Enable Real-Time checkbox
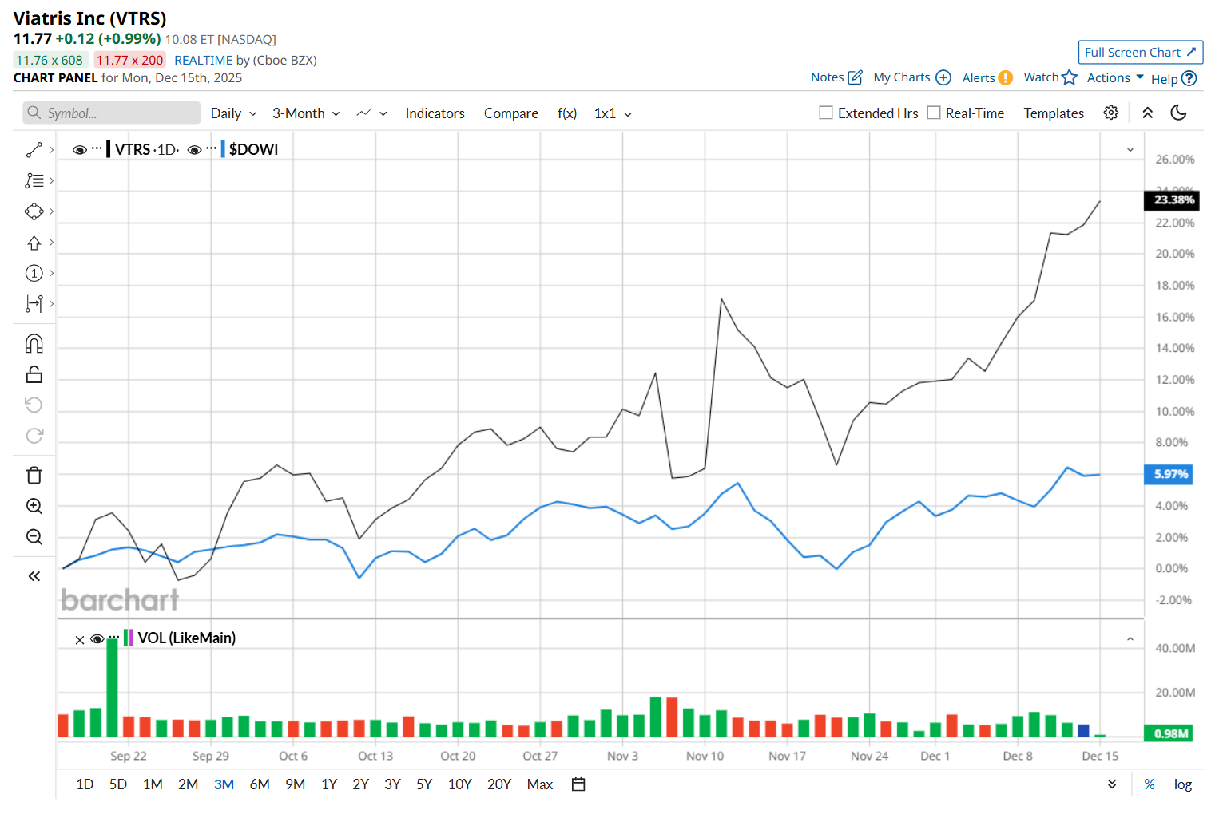Screen dimensions: 1227x814 click(x=934, y=113)
